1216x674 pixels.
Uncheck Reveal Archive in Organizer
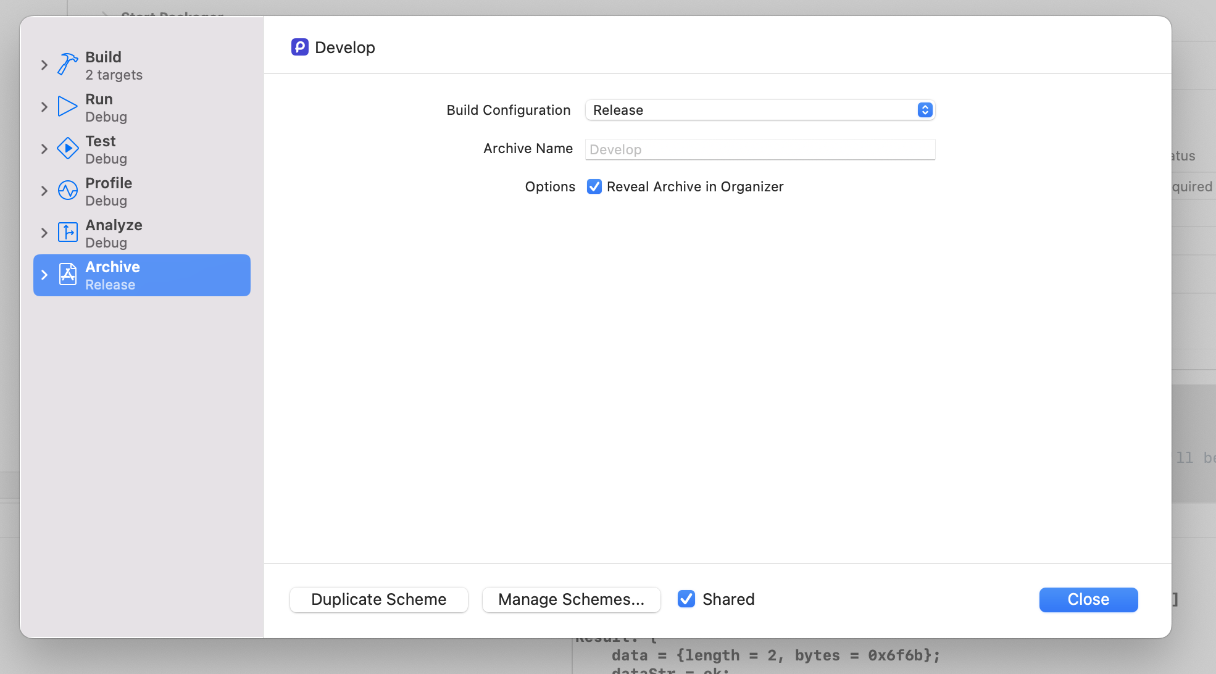coord(594,186)
